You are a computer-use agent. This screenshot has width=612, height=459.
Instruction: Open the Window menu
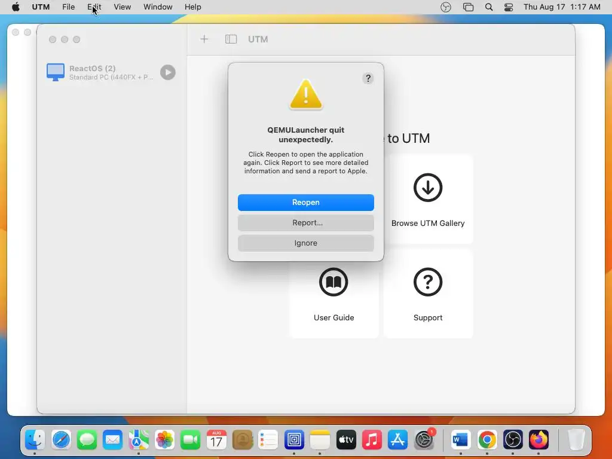tap(158, 7)
